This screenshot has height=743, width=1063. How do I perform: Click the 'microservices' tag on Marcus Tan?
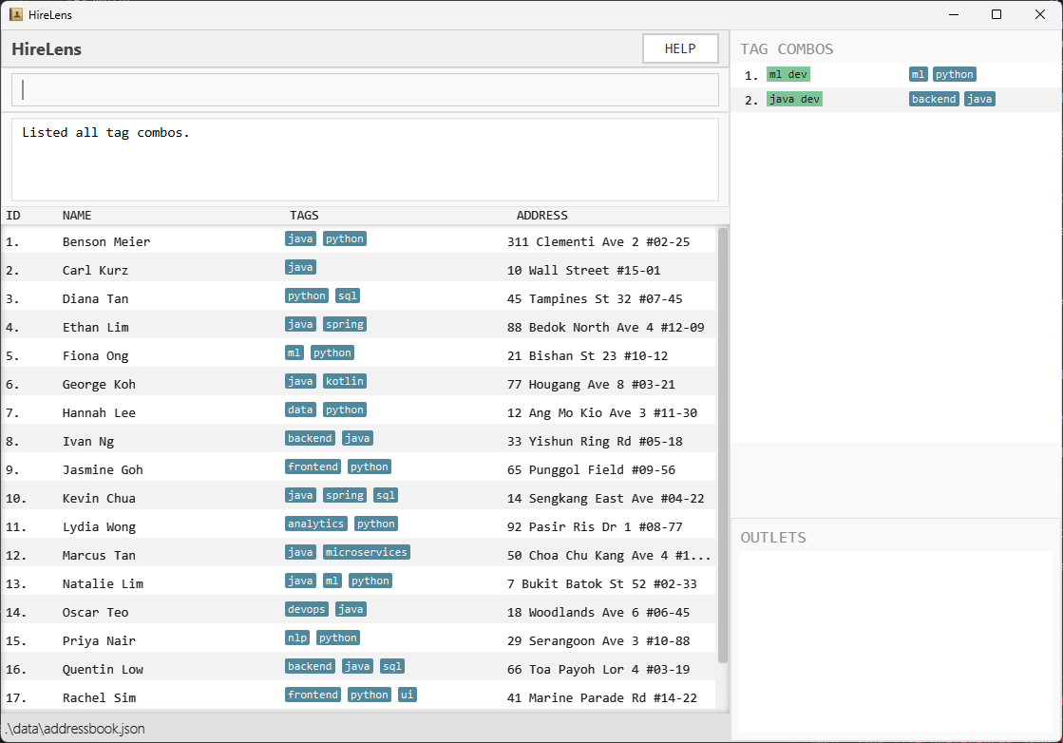(366, 553)
